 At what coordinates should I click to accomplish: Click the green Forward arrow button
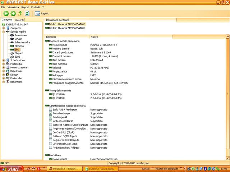pyautogui.click(x=13, y=14)
